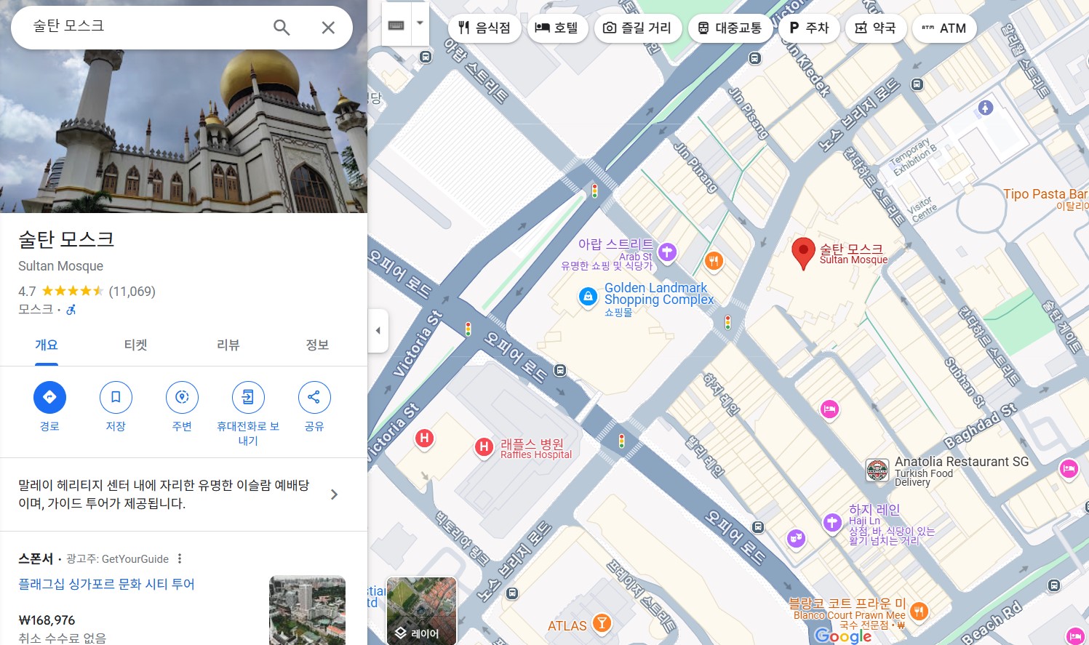Click the red Sultan Mosque map pin
Screen dimensions: 1089x645
tap(803, 253)
